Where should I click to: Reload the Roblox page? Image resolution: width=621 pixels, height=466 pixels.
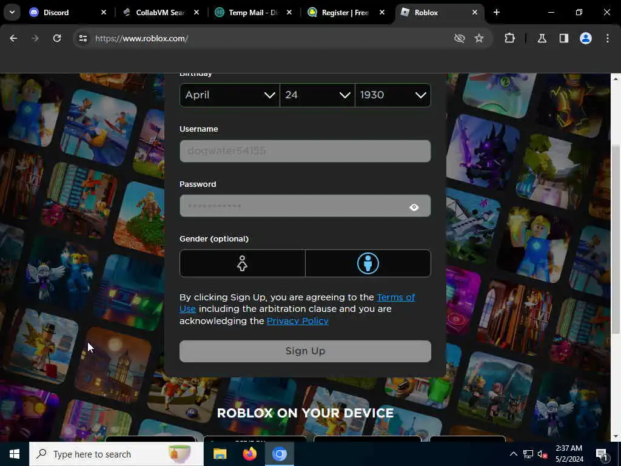tap(57, 38)
